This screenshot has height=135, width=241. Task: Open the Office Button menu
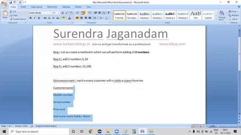pyautogui.click(x=4, y=4)
